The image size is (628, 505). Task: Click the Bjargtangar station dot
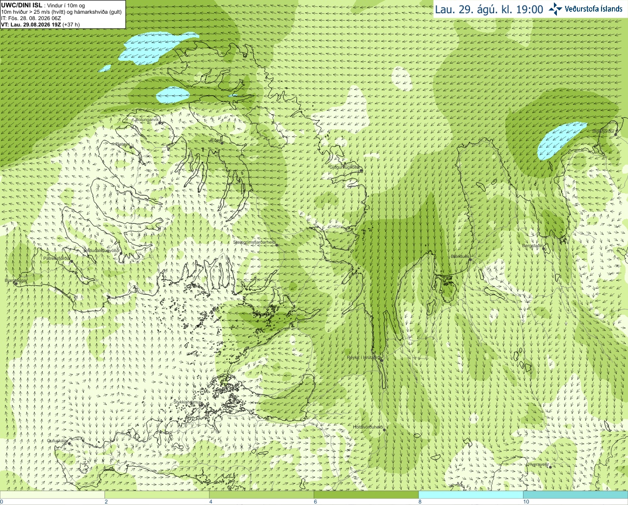[16, 283]
